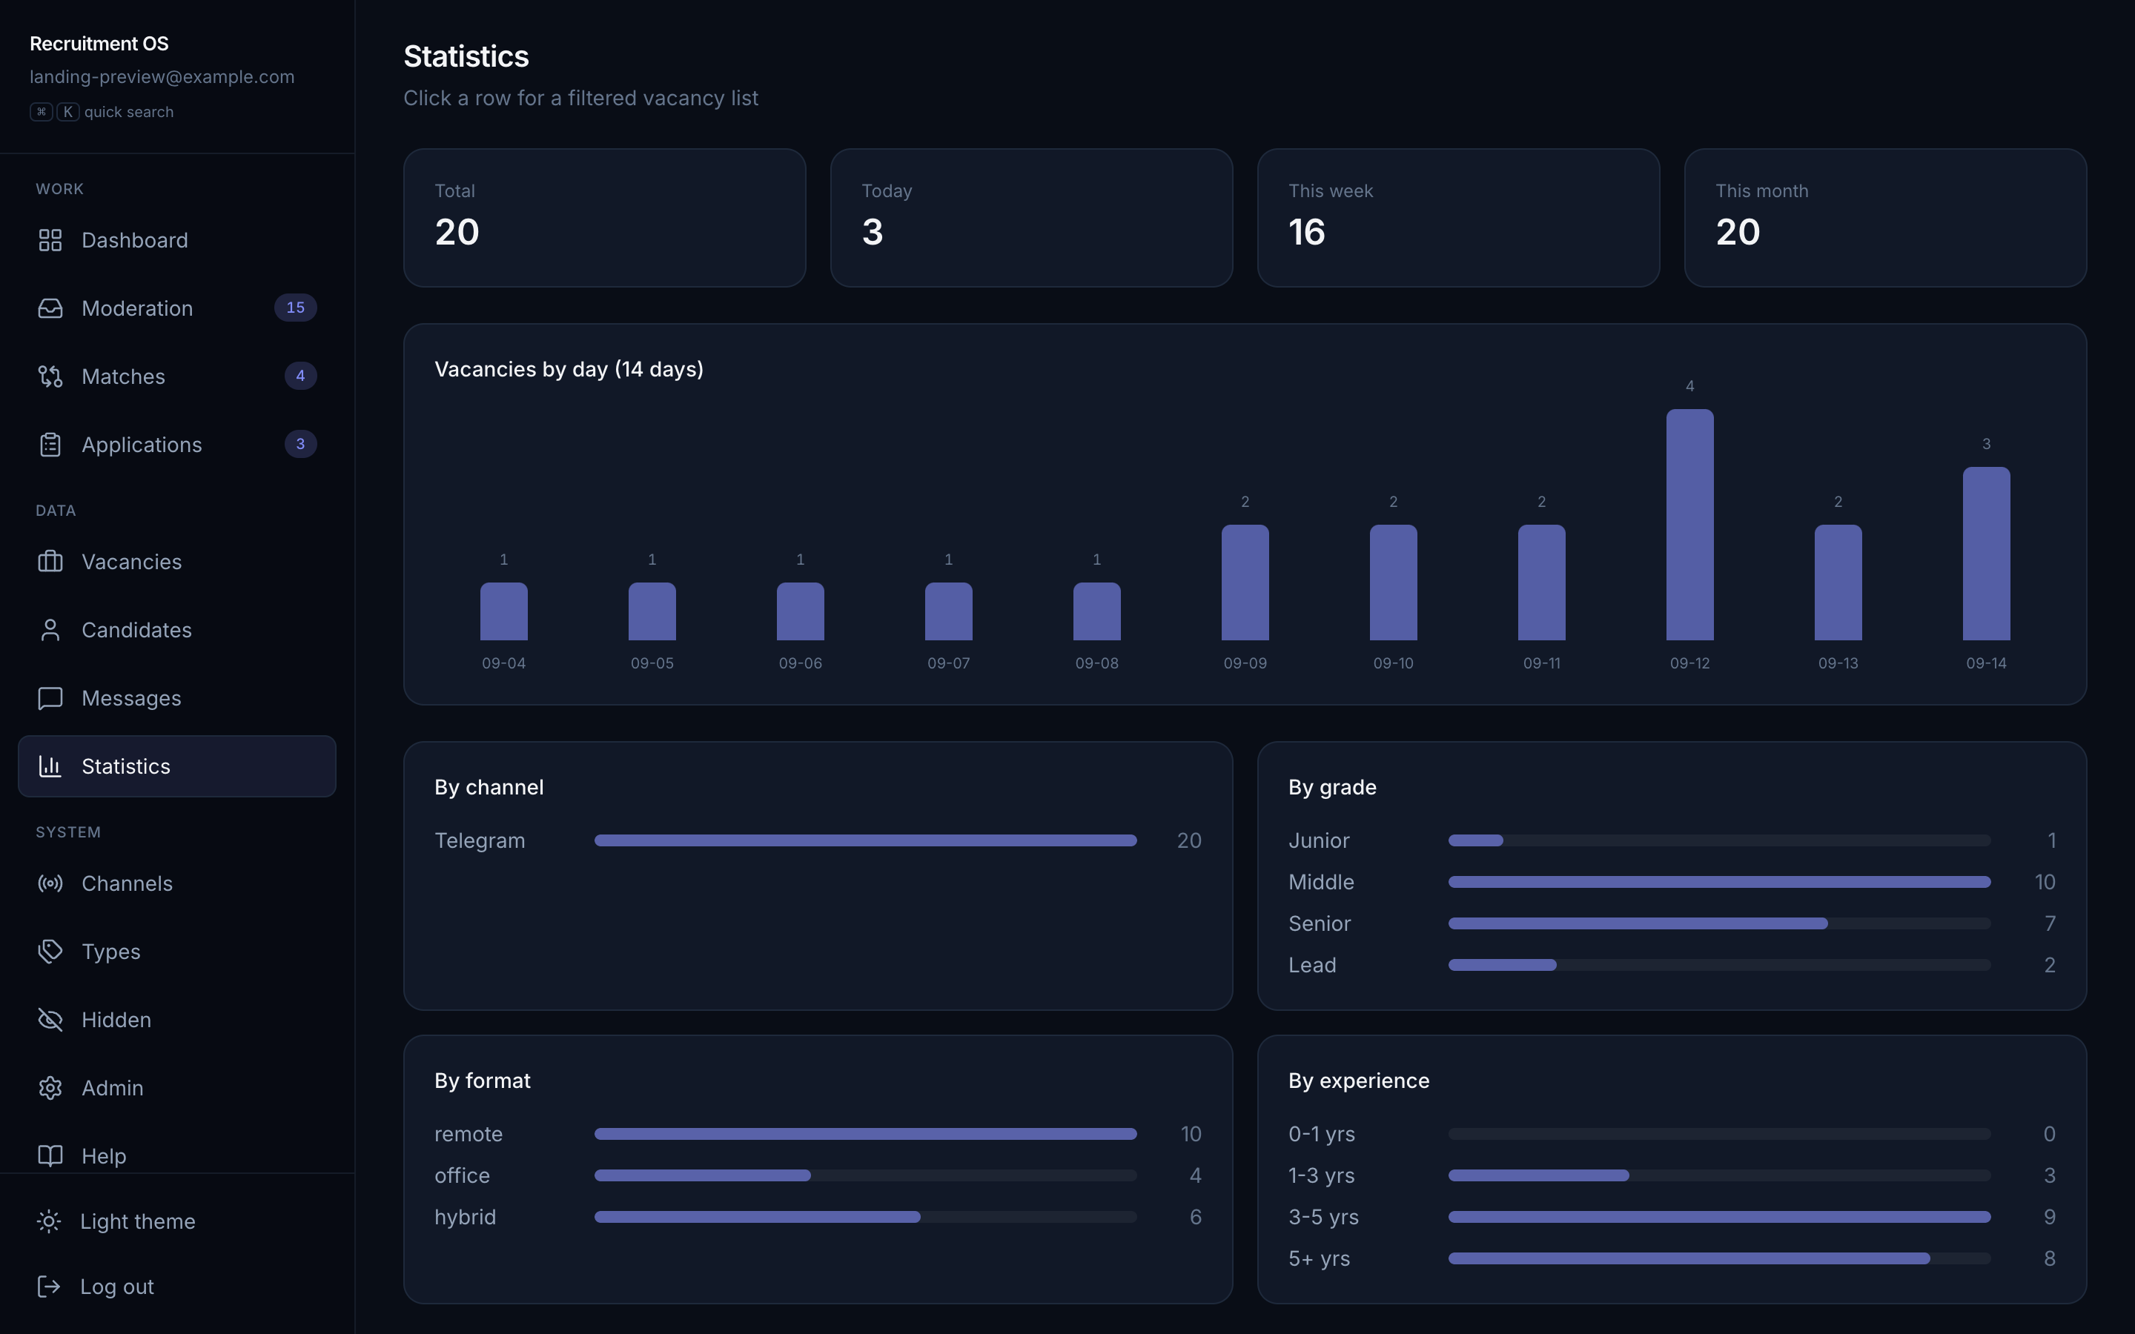Select the 09-12 bar in chart
This screenshot has width=2135, height=1334.
(1689, 525)
